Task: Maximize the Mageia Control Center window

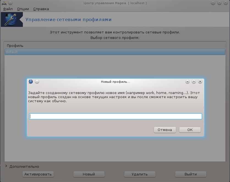Action: [x=219, y=3]
